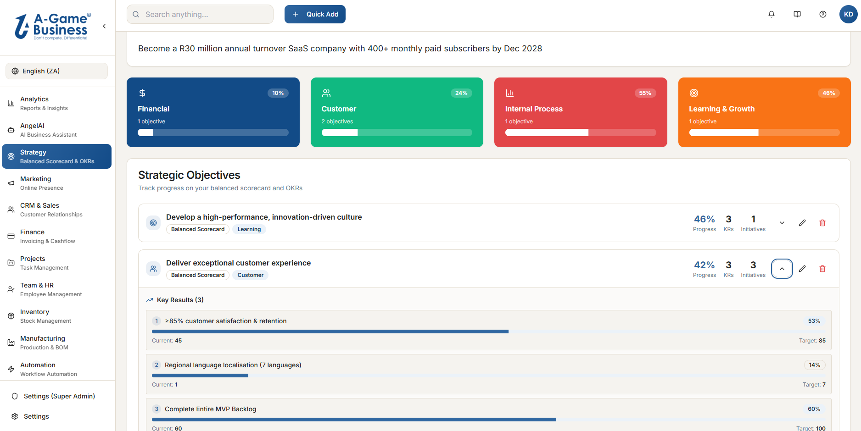Open Inventory Stock Management
This screenshot has height=431, width=861.
click(56, 316)
